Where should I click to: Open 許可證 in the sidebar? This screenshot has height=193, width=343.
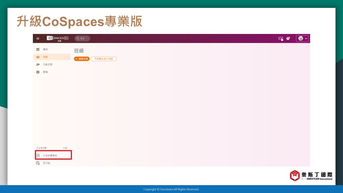pos(46,163)
